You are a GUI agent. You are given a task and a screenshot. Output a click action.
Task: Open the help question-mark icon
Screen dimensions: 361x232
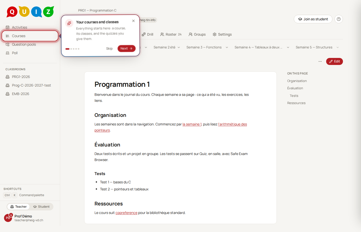click(x=338, y=19)
